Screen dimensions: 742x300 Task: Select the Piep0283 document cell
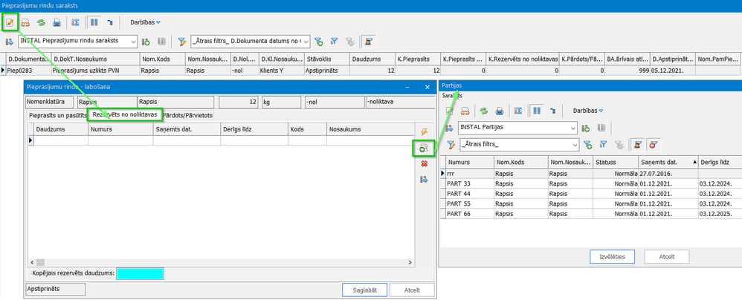point(28,71)
